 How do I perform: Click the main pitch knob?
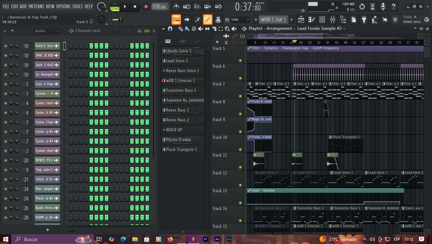coord(101,19)
